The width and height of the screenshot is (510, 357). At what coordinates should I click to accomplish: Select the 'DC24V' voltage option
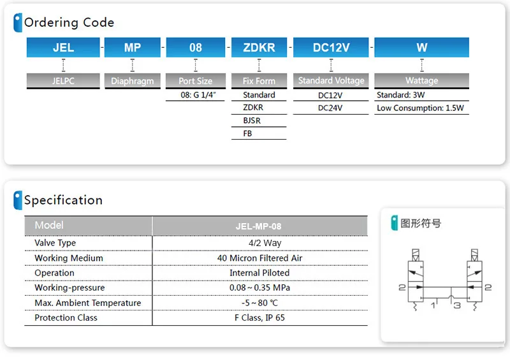pos(330,108)
